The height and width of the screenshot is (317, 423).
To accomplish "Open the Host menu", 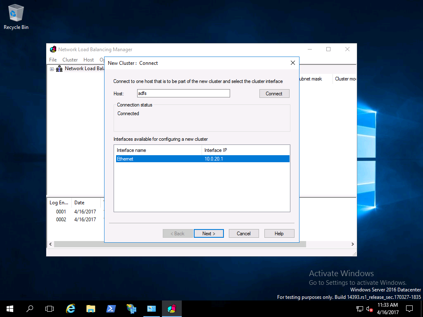I will click(88, 60).
